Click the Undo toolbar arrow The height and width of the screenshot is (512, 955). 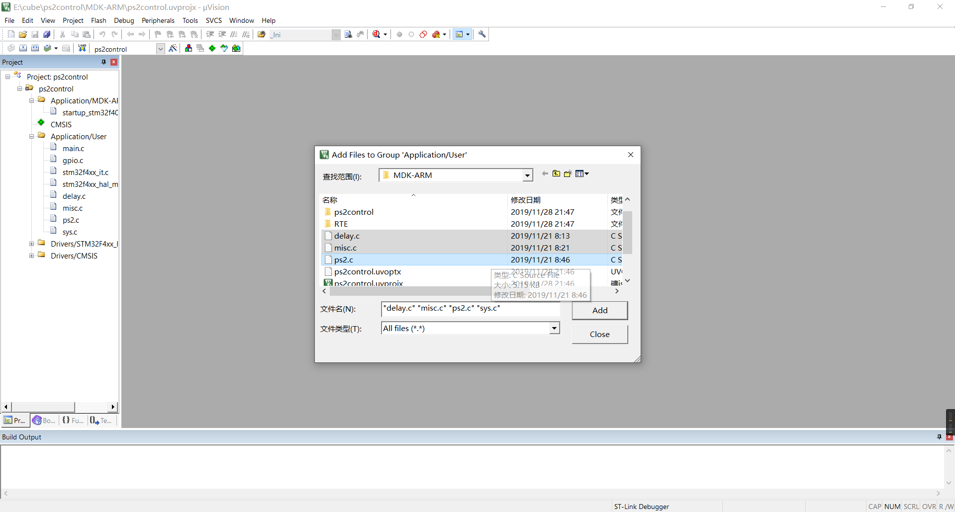pyautogui.click(x=102, y=34)
